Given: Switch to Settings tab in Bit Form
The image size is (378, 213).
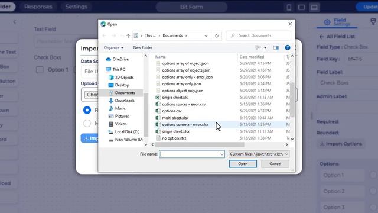Looking at the screenshot, I should [x=76, y=7].
